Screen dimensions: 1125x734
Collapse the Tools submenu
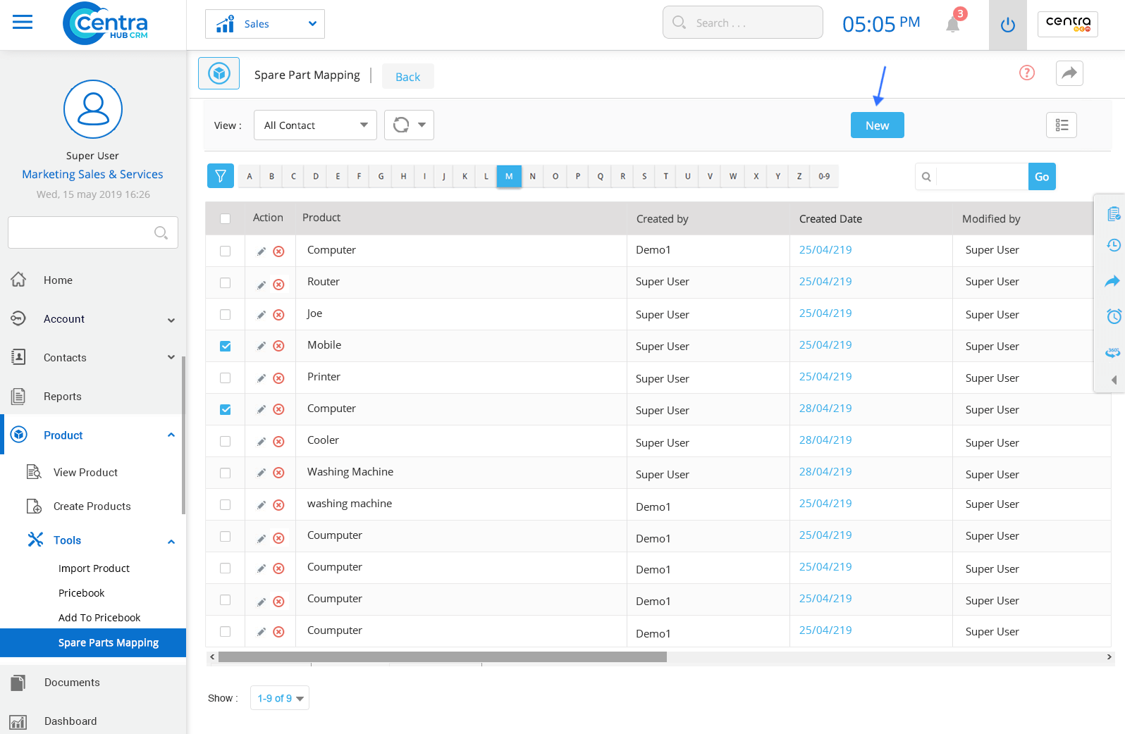[171, 541]
